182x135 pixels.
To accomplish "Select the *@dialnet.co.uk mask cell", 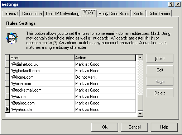I will point(42,64).
